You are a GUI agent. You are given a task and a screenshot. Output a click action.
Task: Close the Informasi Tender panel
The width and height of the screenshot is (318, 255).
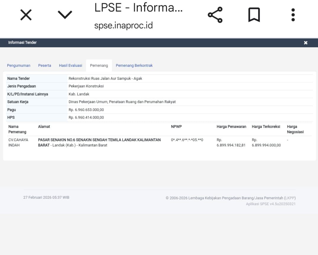[x=306, y=43]
